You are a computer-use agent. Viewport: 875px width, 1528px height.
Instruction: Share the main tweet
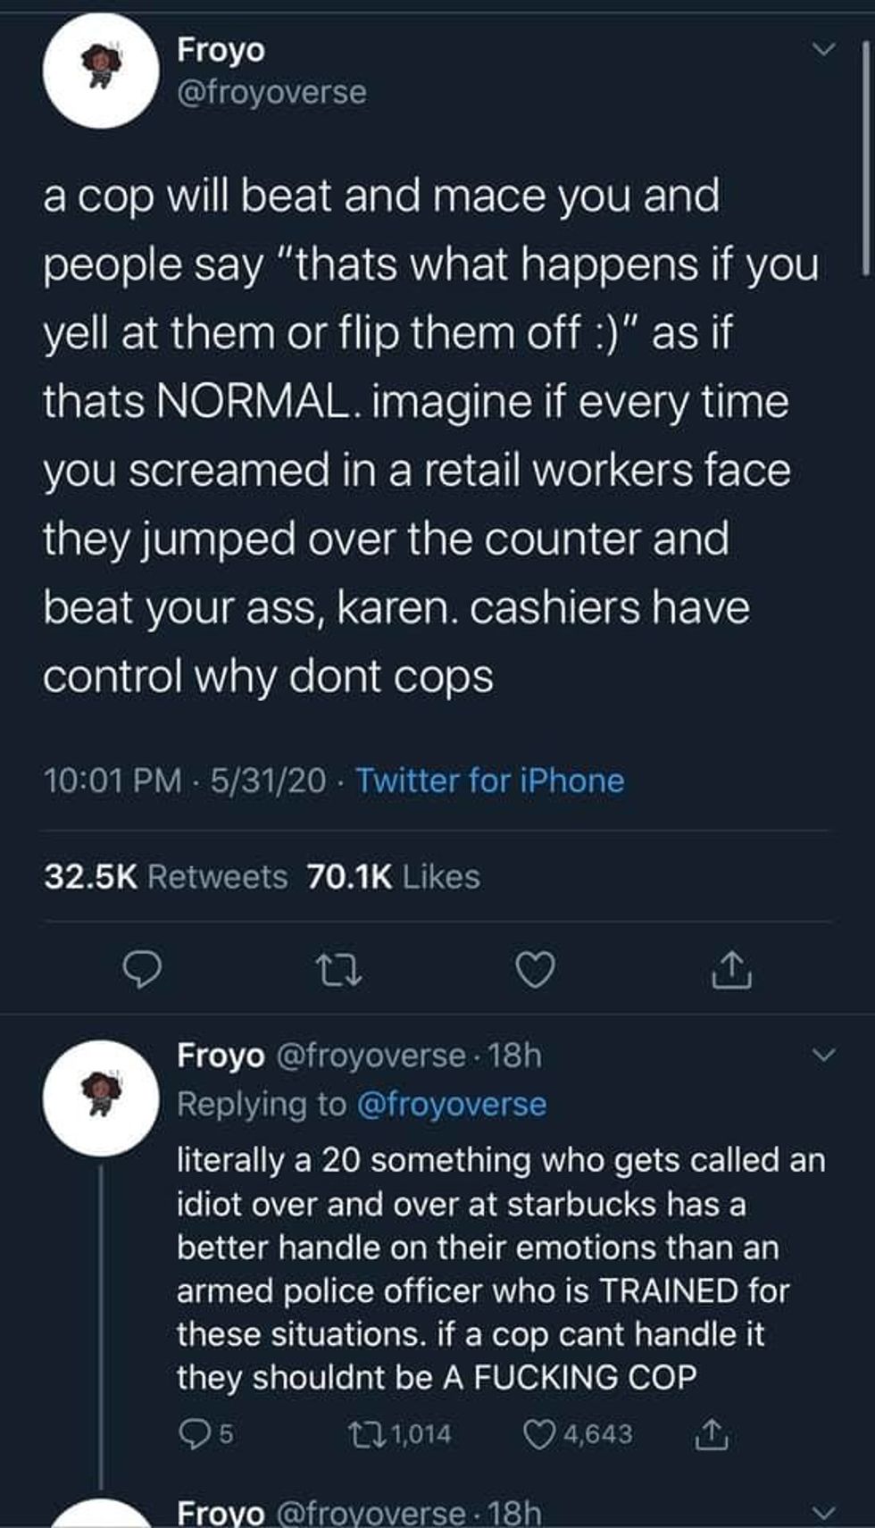click(x=732, y=970)
